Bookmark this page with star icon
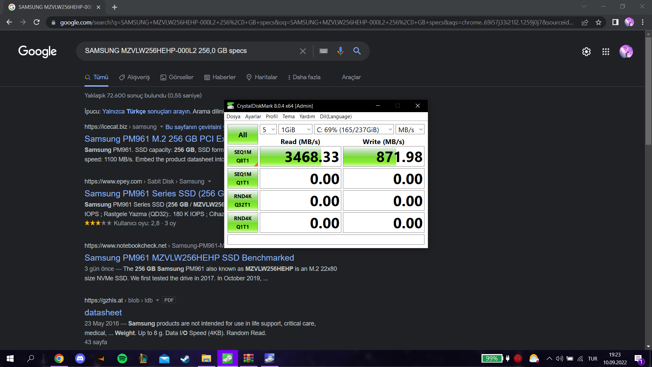 tap(598, 22)
